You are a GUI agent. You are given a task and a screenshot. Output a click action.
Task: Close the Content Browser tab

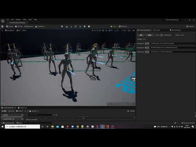pos(15,108)
